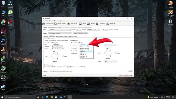The image size is (176, 99).
Task: Click the Browse button
Action: pyautogui.click(x=130, y=71)
